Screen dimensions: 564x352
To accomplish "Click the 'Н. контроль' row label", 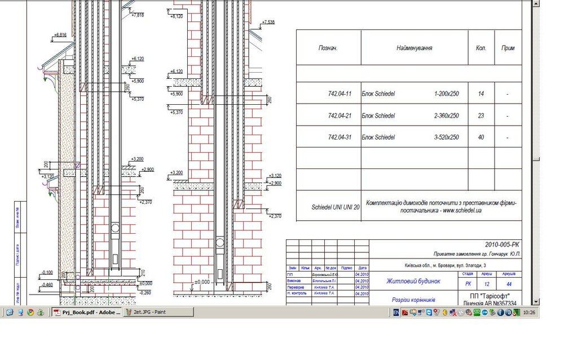I will (x=297, y=293).
